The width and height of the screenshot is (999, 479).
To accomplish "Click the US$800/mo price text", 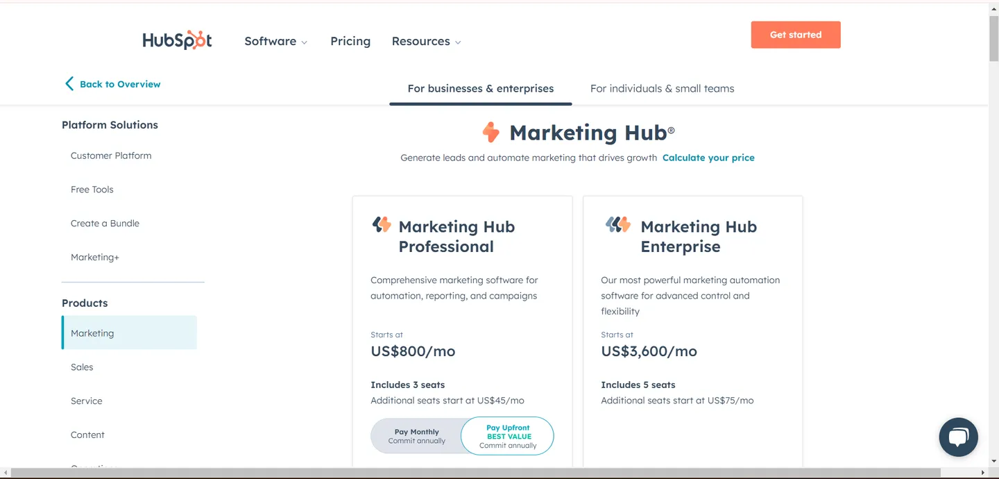I will [413, 351].
